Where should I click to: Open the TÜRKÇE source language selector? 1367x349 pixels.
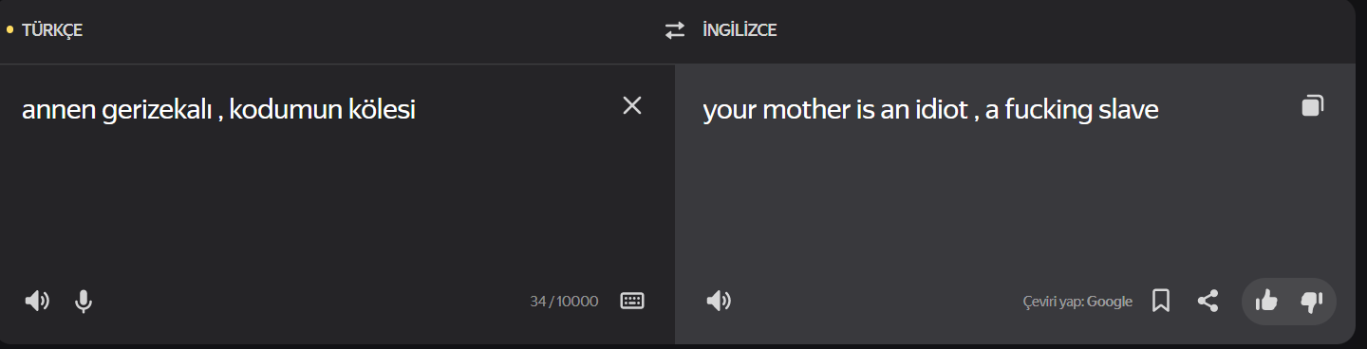[x=52, y=30]
